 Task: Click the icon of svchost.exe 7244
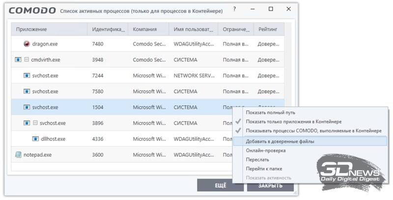coord(27,75)
